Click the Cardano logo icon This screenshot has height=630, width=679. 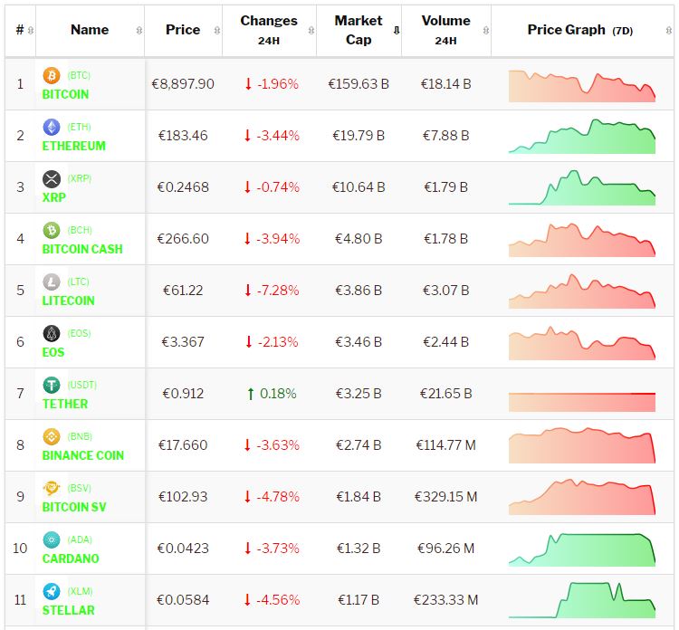click(x=52, y=540)
